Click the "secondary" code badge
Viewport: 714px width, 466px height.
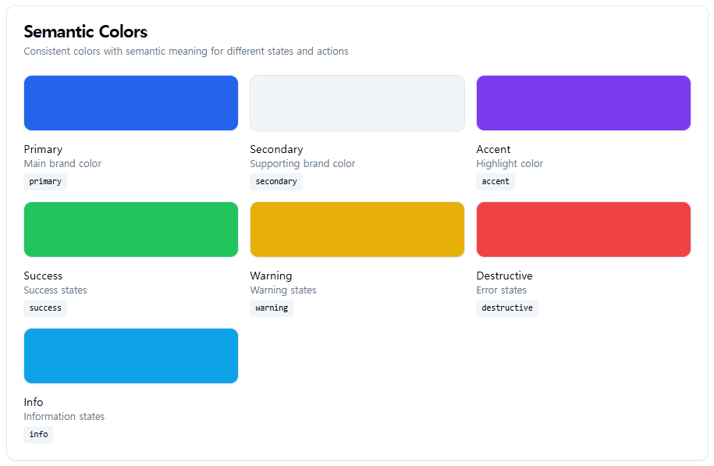(x=276, y=182)
